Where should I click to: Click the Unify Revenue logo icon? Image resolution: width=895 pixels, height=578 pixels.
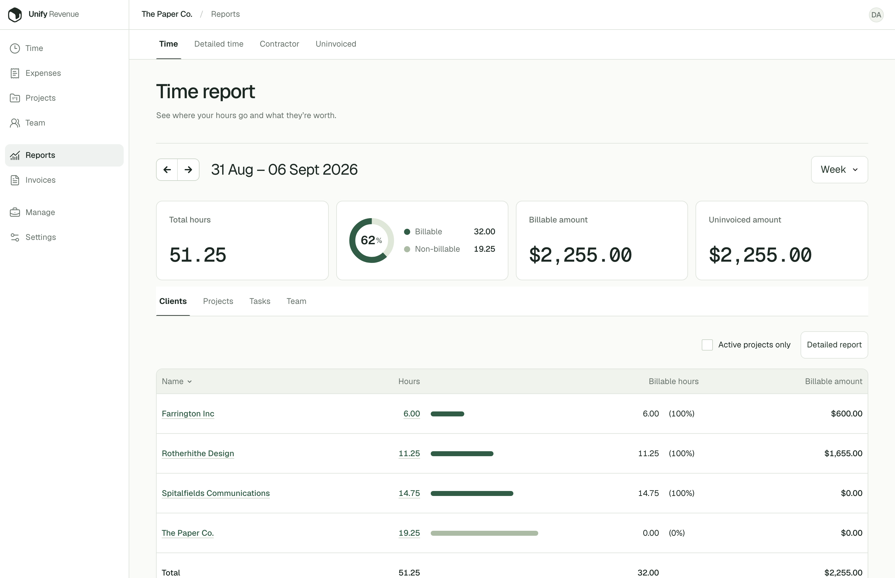[15, 15]
